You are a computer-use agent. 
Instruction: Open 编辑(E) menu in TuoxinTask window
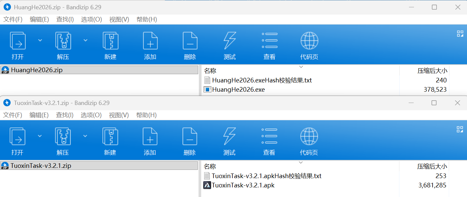tap(39, 115)
